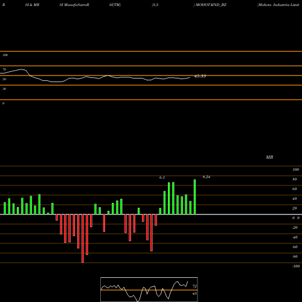Click the Mohota Industries Limit header text
The image size is (302, 302).
(278, 5)
